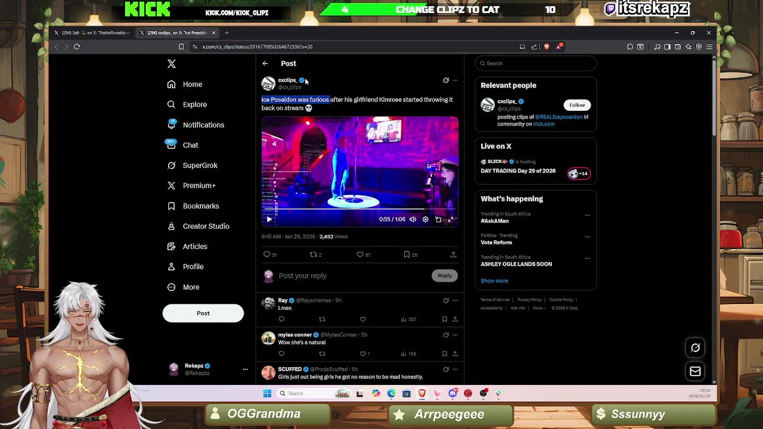Click the white Post button in the sidebar

click(x=203, y=313)
